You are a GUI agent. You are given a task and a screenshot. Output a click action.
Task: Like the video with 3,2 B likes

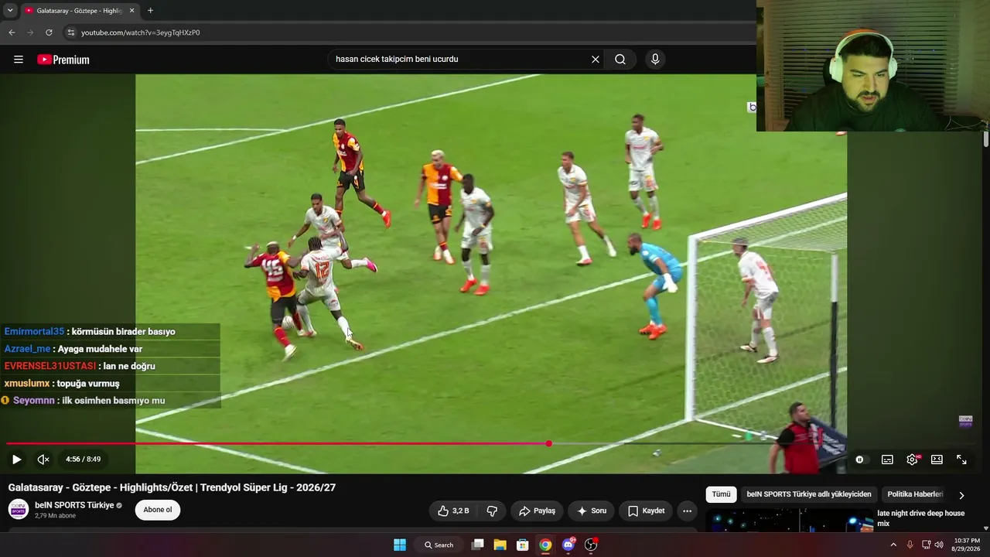pyautogui.click(x=453, y=511)
